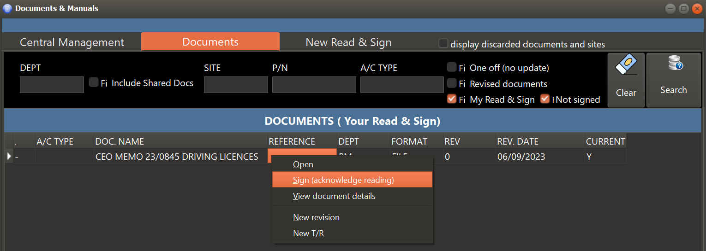Click the DOCUMENTS ( Your Read & Sign) header
Viewport: 706px width, 251px height.
(353, 121)
